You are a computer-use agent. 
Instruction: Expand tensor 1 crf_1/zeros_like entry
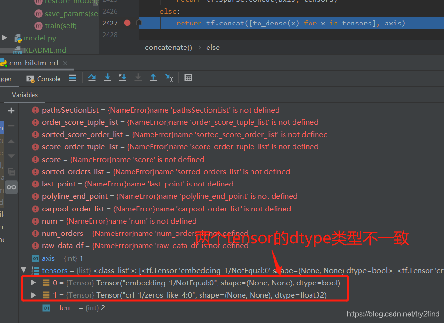[33, 295]
